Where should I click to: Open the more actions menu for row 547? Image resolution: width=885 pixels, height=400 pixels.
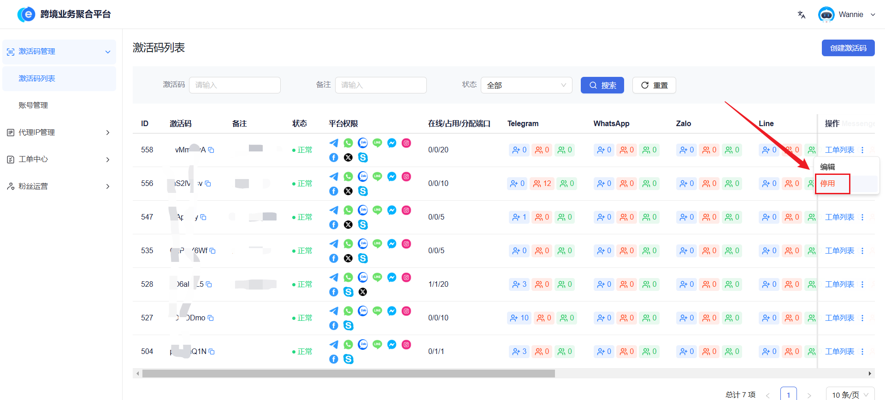tap(862, 217)
